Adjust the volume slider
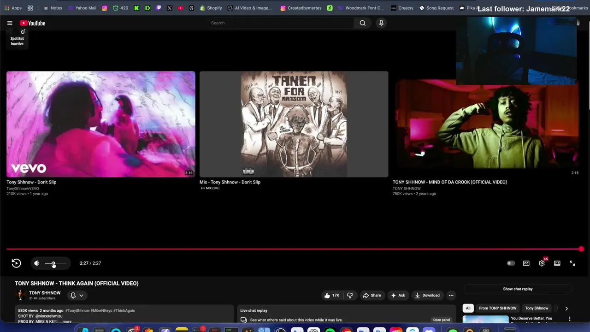590x332 pixels. tap(55, 263)
